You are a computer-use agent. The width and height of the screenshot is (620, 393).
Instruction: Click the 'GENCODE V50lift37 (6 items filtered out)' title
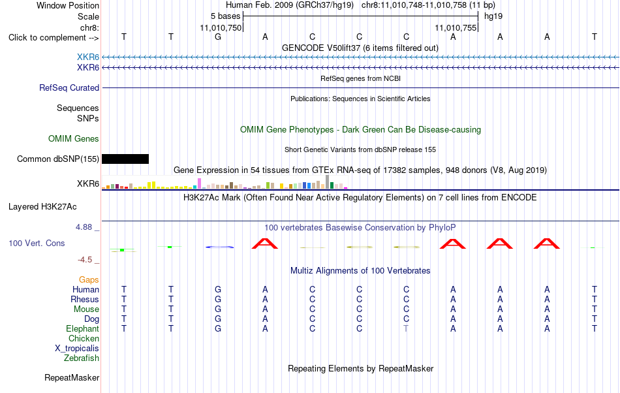point(360,48)
